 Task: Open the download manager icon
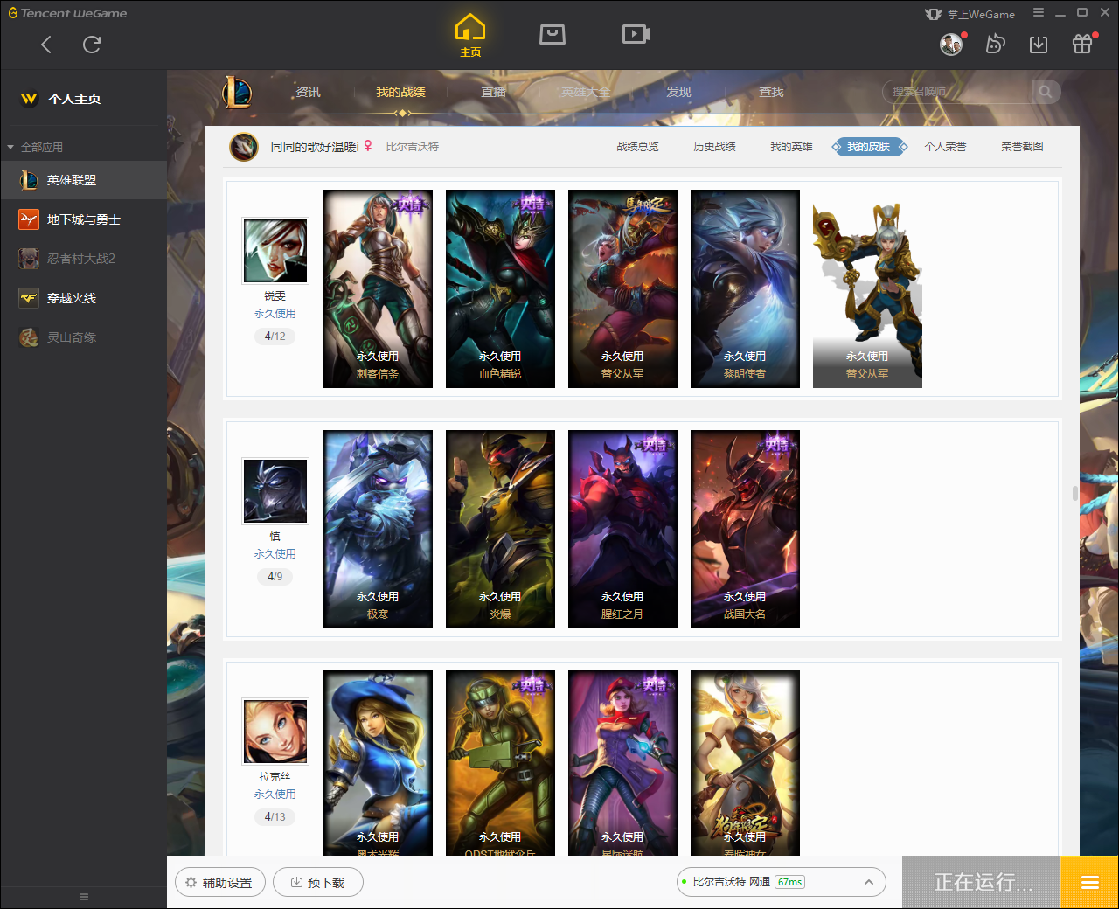[x=1039, y=44]
